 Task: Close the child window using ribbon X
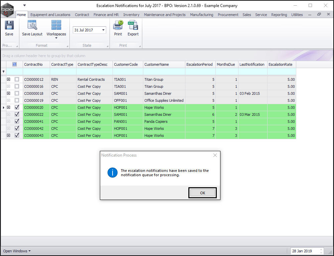[x=328, y=14]
